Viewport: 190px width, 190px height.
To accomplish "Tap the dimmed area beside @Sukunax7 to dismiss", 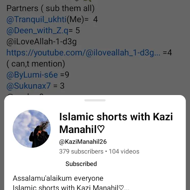I will [121, 86].
